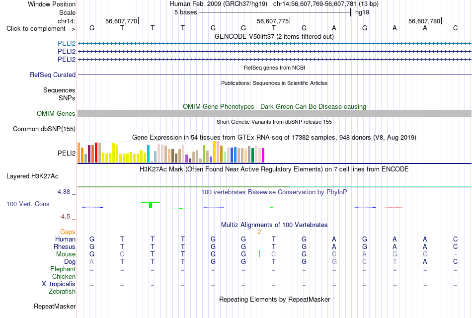Select the Zebrafish species label
472x318 pixels.
[x=62, y=292]
